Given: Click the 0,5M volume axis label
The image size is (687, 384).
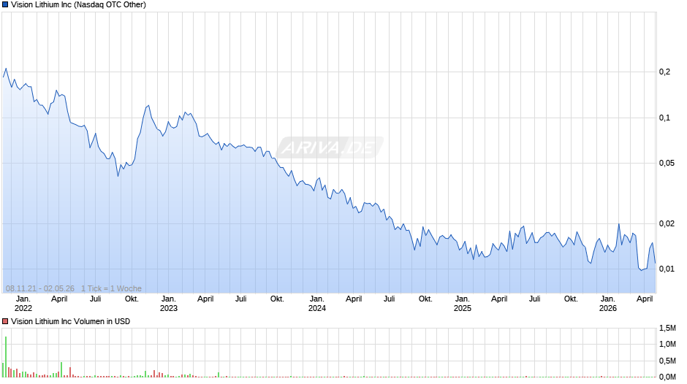Looking at the screenshot, I should pos(668,361).
